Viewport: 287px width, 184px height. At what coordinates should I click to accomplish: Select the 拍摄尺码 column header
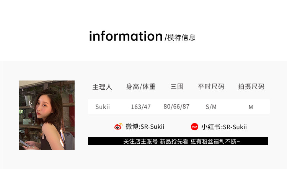point(251,87)
